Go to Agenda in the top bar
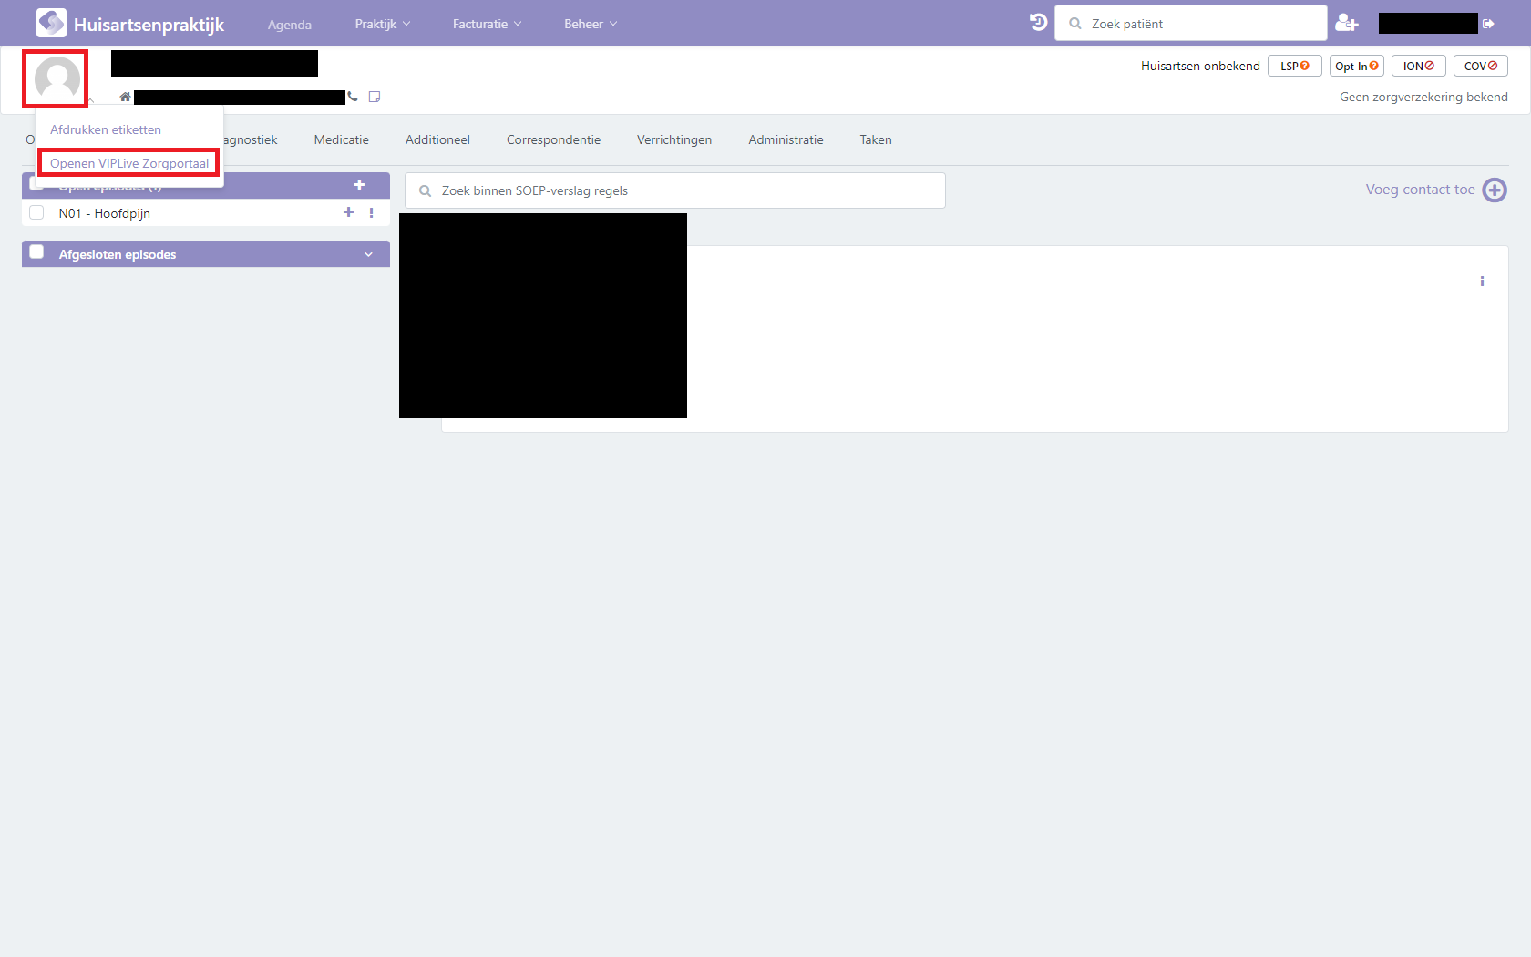The height and width of the screenshot is (957, 1531). [290, 25]
